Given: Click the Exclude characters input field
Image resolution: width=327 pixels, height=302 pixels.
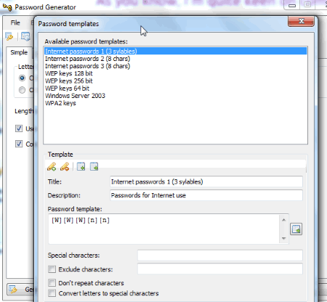Looking at the screenshot, I should point(220,269).
